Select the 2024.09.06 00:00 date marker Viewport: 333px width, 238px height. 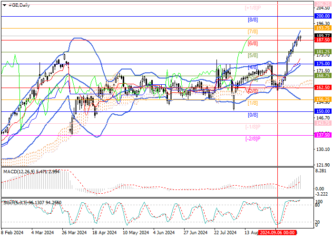[x=278, y=233]
